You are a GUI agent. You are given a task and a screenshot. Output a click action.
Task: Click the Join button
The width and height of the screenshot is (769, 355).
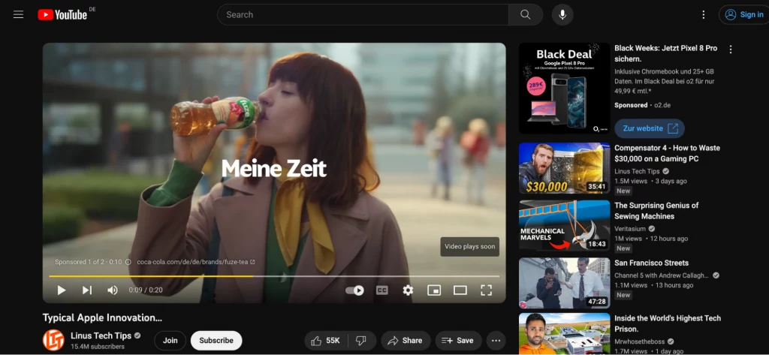(170, 340)
